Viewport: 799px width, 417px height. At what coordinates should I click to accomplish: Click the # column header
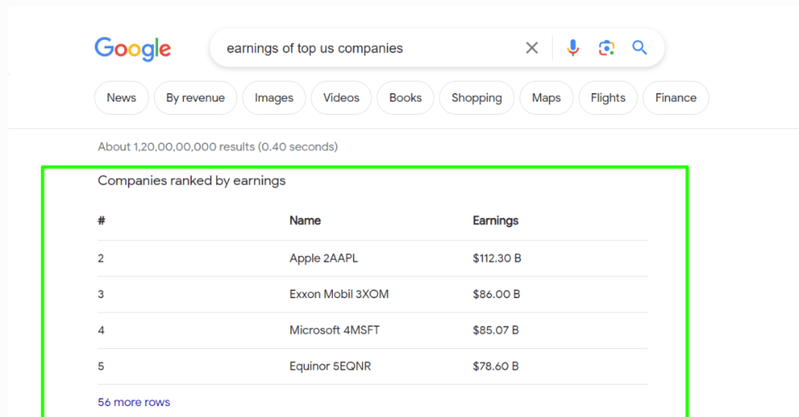(102, 221)
